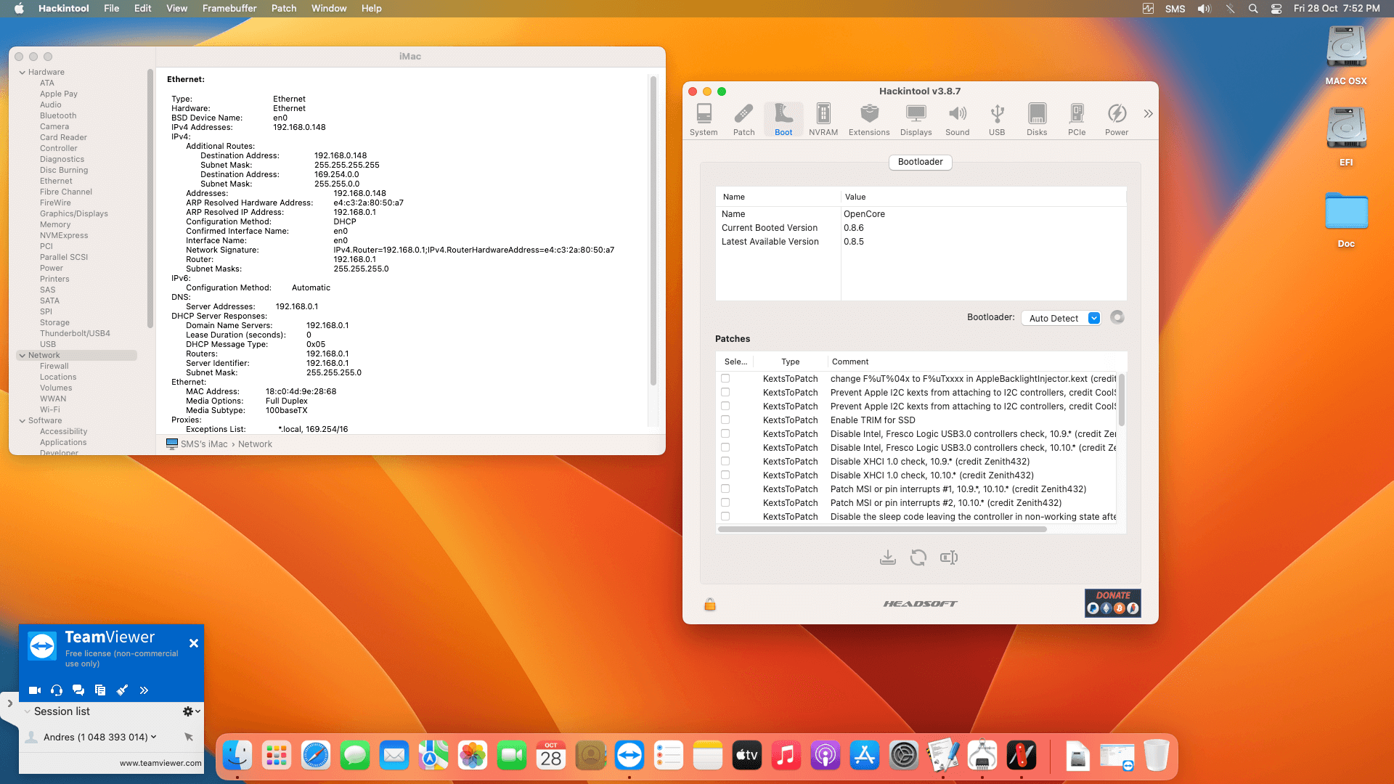Check the 'Disable XHCI 1.0 check, 10.9.*' patch
Viewport: 1394px width, 784px height.
coord(725,461)
